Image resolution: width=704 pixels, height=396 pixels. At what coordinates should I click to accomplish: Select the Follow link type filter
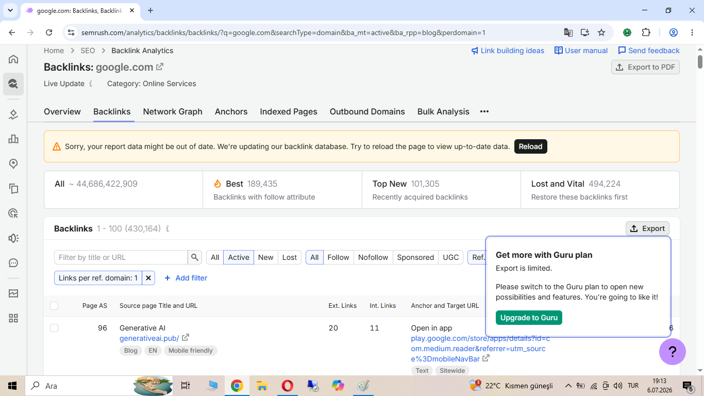[338, 257]
